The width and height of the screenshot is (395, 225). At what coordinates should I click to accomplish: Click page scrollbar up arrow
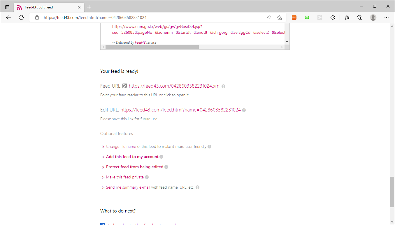[392, 26]
